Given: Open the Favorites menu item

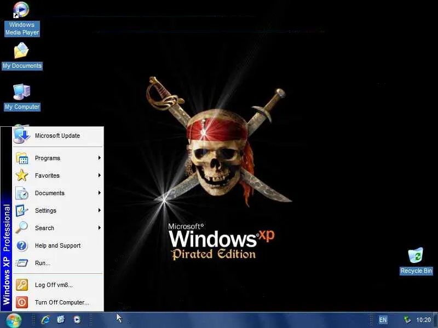Looking at the screenshot, I should (x=58, y=175).
